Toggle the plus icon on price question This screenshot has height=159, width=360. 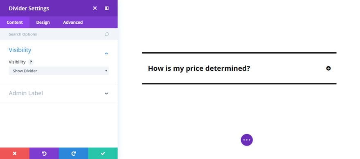pyautogui.click(x=328, y=68)
